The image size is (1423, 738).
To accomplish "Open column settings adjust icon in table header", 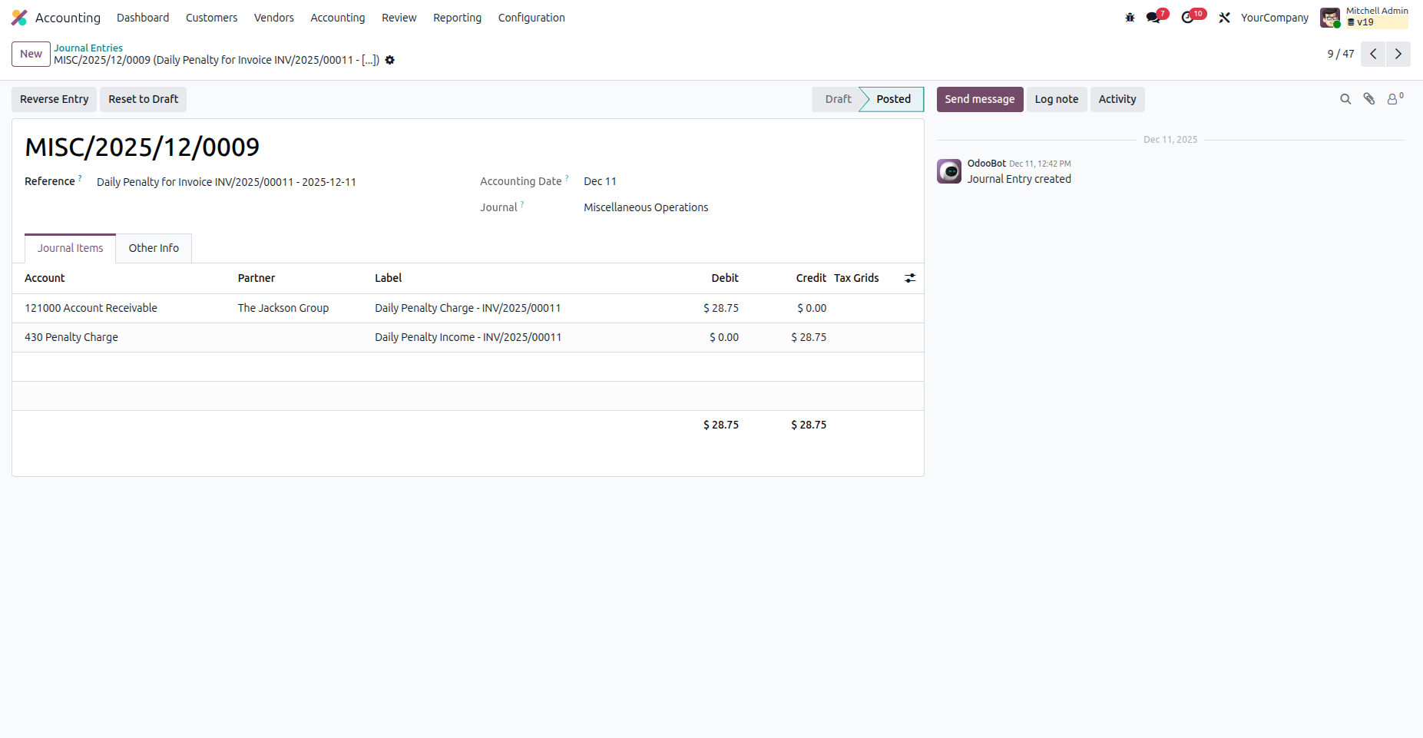I will pyautogui.click(x=910, y=278).
